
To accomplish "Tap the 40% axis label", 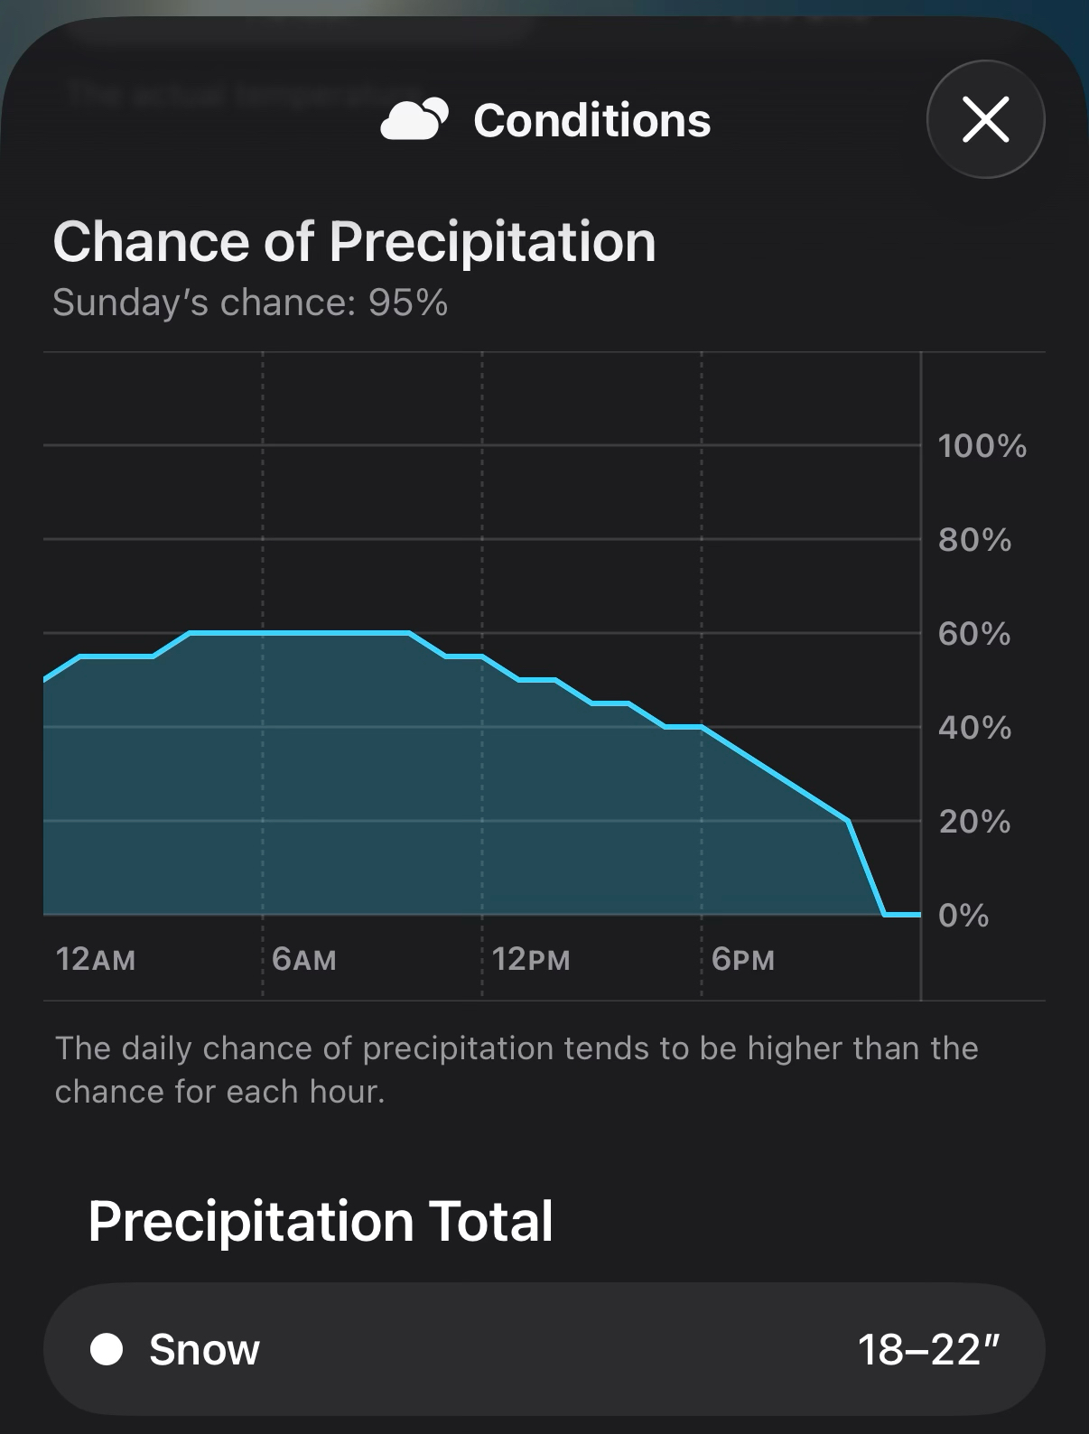I will tap(975, 728).
